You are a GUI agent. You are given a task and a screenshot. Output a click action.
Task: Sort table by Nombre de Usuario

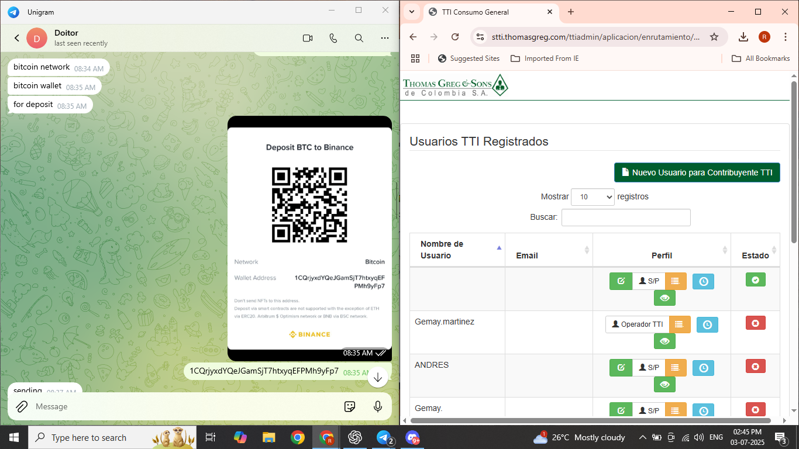pyautogui.click(x=457, y=250)
